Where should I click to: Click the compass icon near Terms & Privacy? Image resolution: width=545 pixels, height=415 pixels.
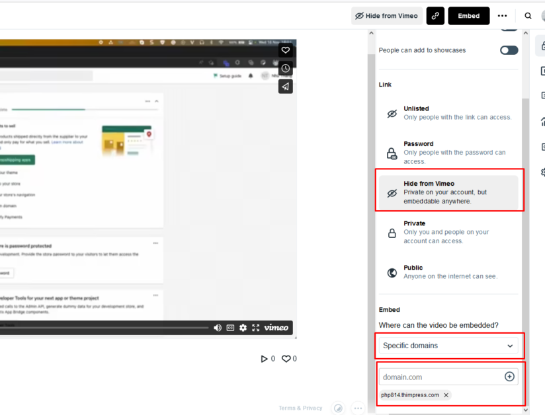pyautogui.click(x=338, y=408)
